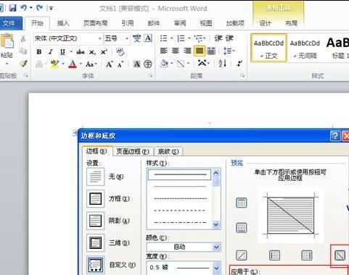This screenshot has height=275, width=349.
Task: Open Customize Quick Access Toolbar dropdown
Action: click(x=51, y=8)
